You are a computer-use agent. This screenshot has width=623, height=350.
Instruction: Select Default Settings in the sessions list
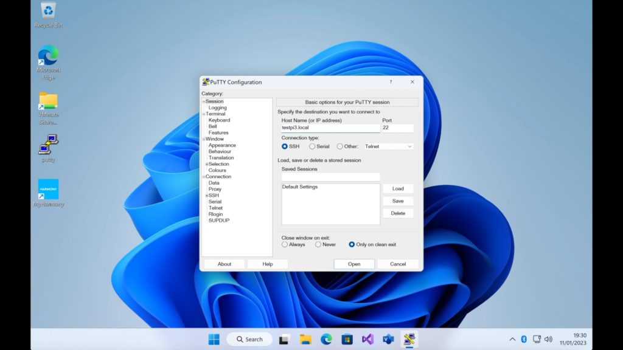pyautogui.click(x=300, y=187)
